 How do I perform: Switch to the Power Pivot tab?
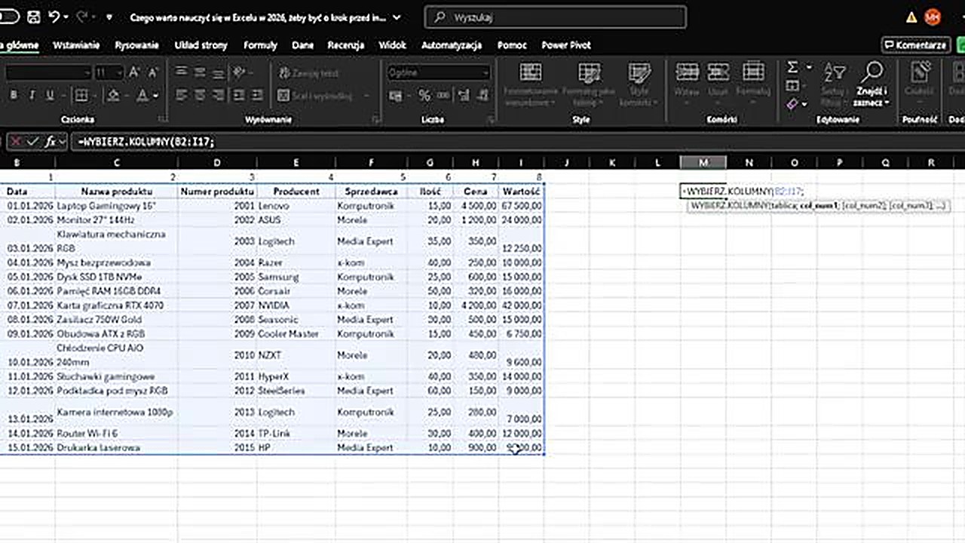[565, 45]
